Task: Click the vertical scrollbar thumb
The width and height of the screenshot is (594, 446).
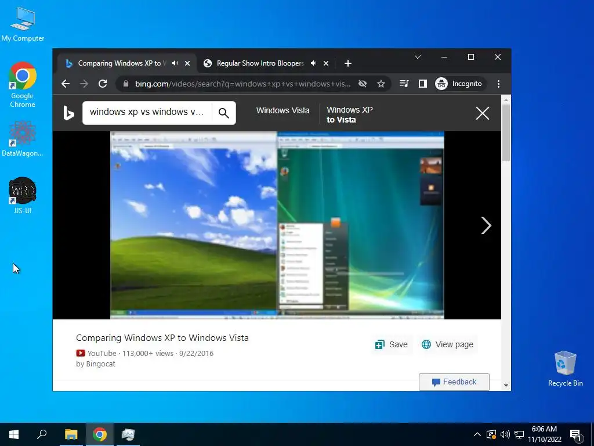Action: coord(506,132)
